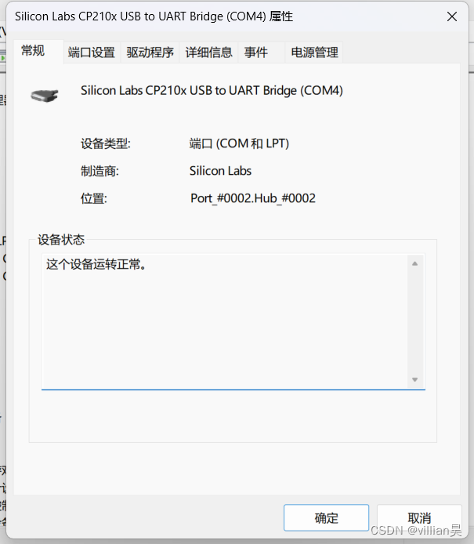
Task: Click the 制造商: label
Action: tap(100, 171)
